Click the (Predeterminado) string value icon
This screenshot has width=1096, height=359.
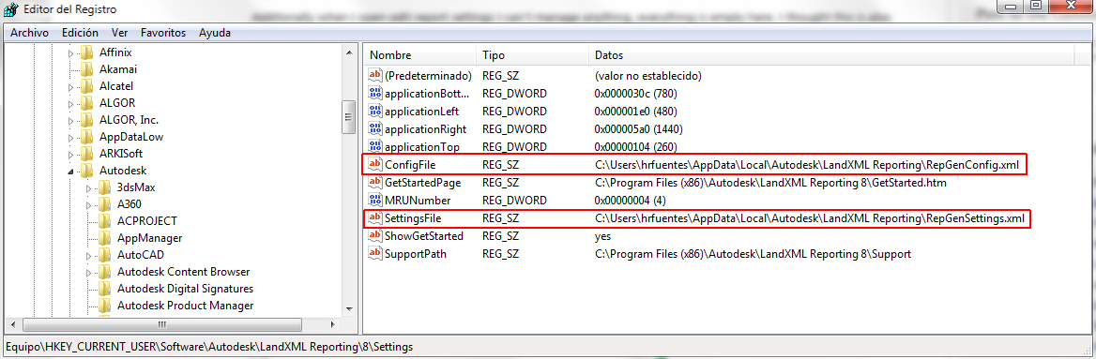point(376,75)
